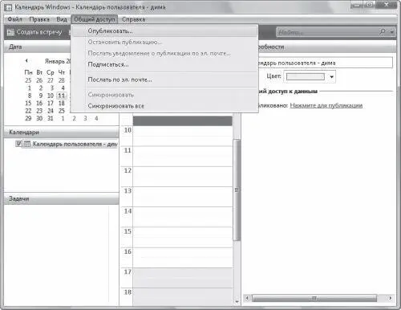This screenshot has width=401, height=310.
Task: Open the Справка menu
Action: (133, 19)
